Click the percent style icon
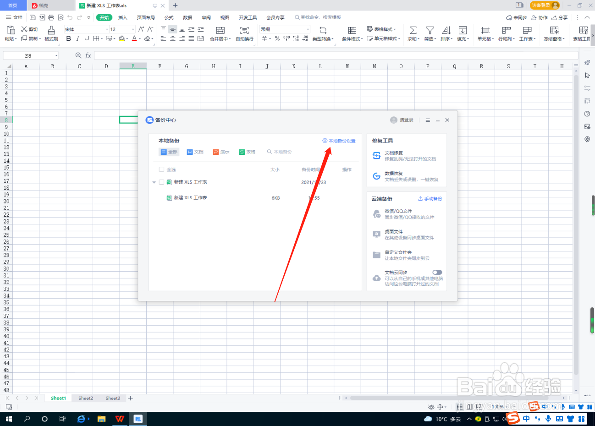 coord(277,39)
